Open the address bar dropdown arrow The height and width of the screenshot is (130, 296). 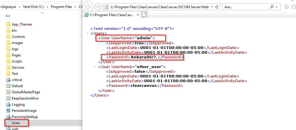tap(212, 7)
